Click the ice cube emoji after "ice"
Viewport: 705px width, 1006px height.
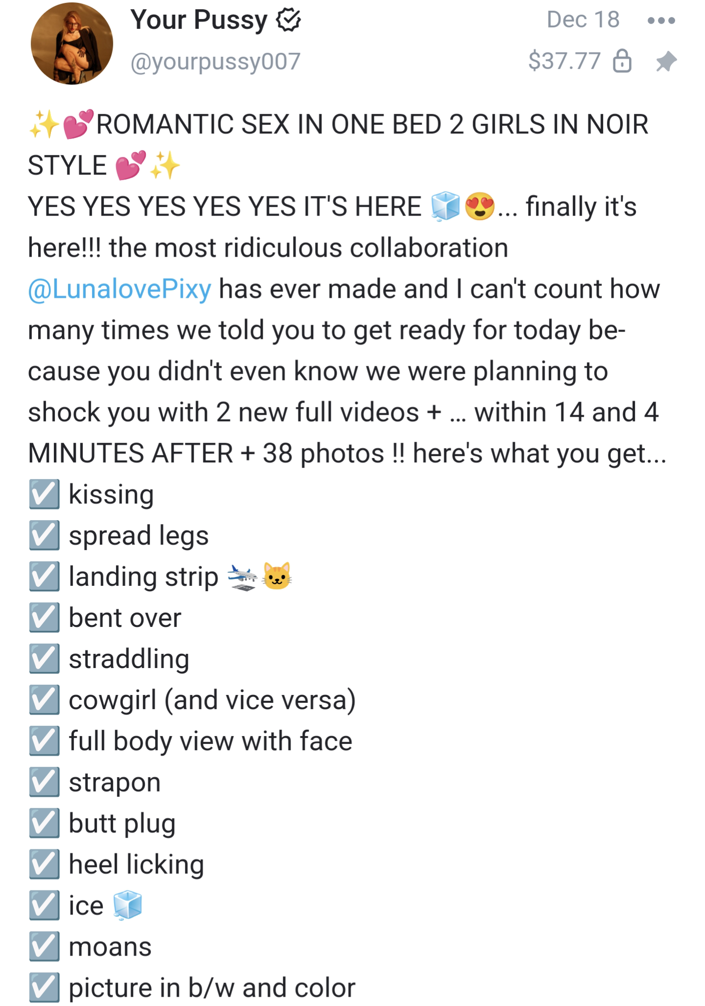coord(127,905)
